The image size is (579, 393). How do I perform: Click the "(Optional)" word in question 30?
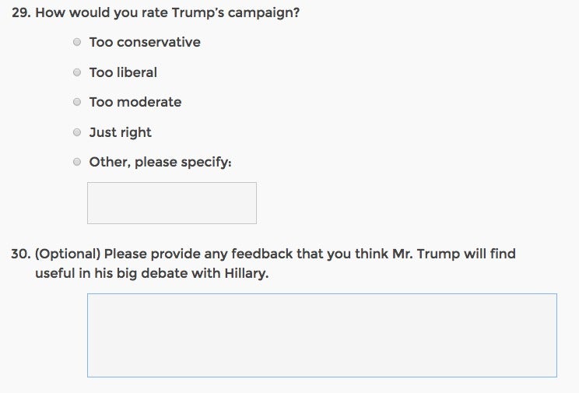68,254
